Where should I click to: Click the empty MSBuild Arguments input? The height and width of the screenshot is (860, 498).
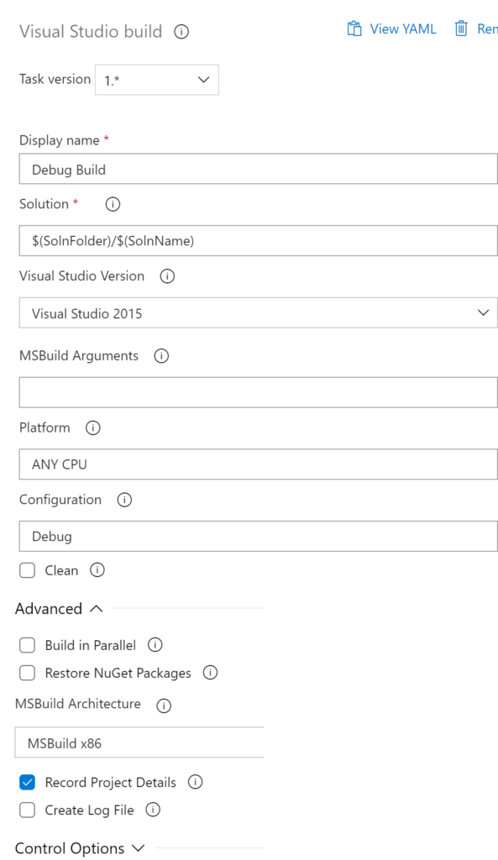coord(259,392)
